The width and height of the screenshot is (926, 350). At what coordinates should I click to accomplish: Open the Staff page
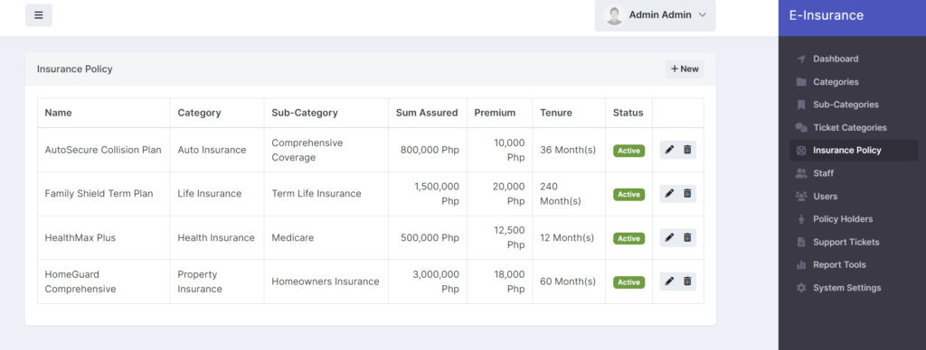pos(854,173)
